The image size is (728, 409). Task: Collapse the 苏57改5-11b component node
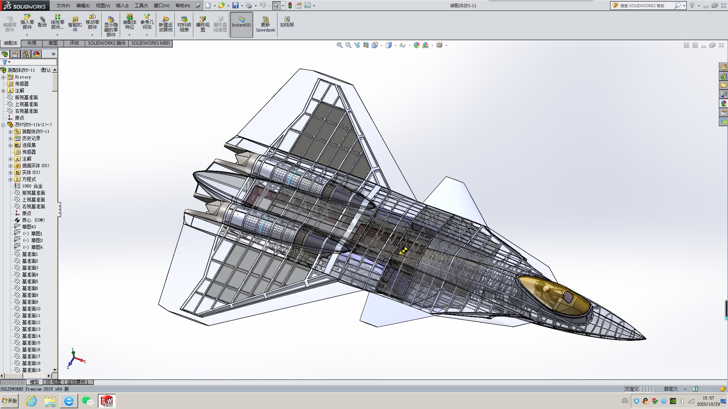(x=3, y=125)
